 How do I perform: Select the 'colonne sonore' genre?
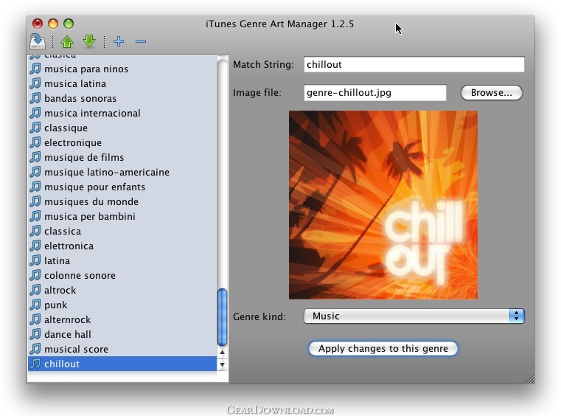coord(122,275)
